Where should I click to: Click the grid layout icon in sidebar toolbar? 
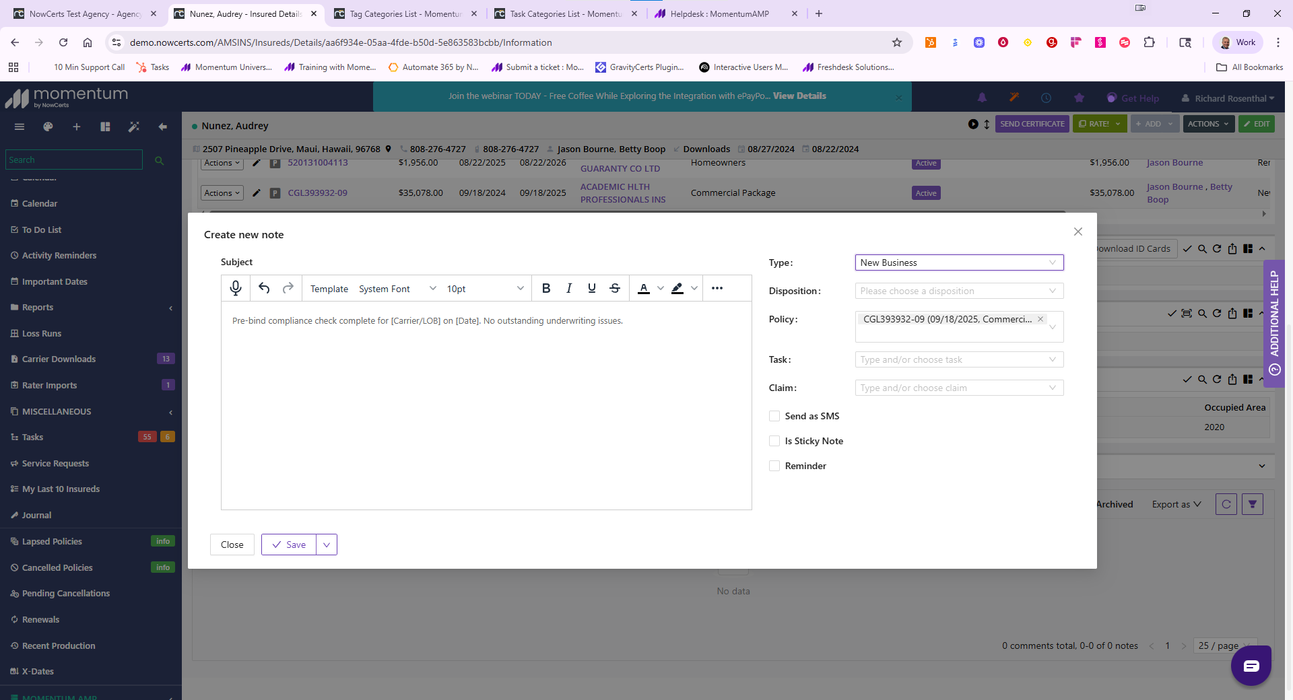coord(105,127)
